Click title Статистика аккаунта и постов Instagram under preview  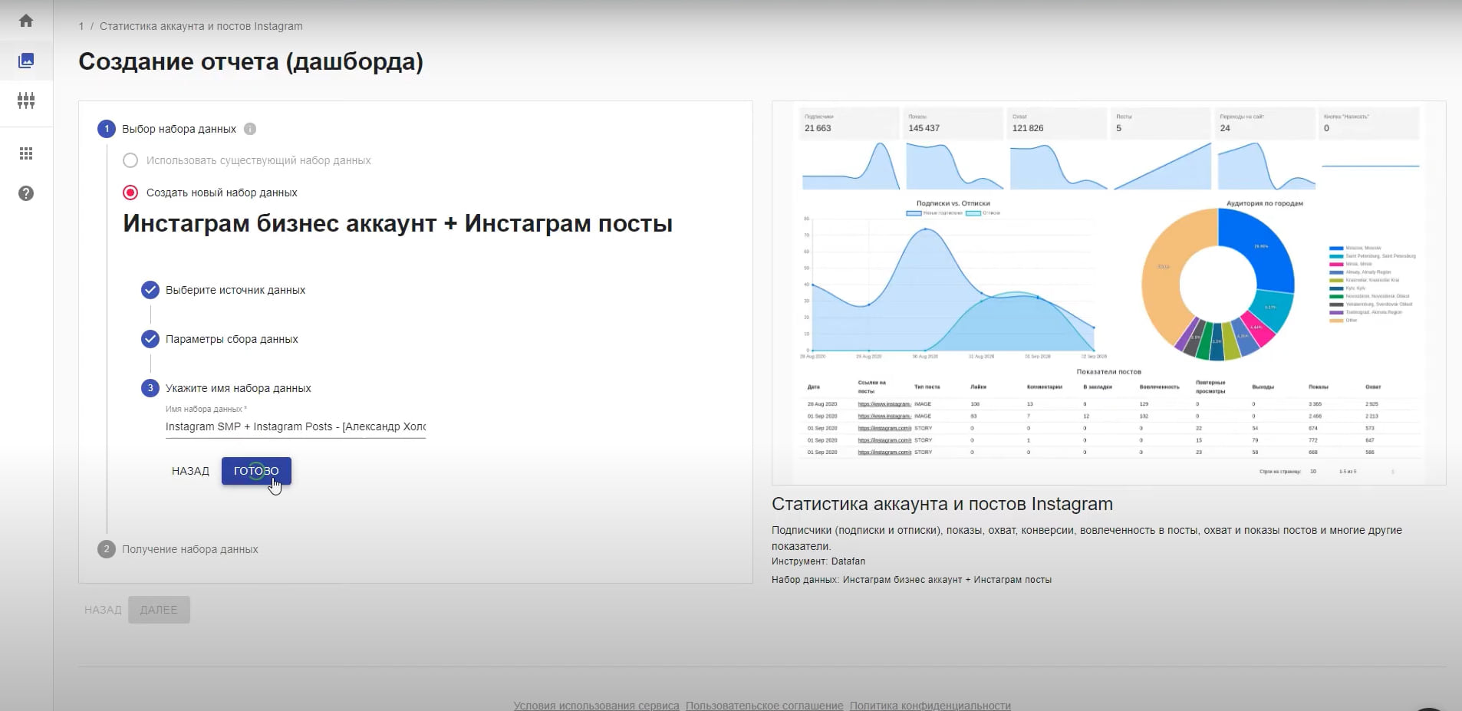(x=942, y=504)
